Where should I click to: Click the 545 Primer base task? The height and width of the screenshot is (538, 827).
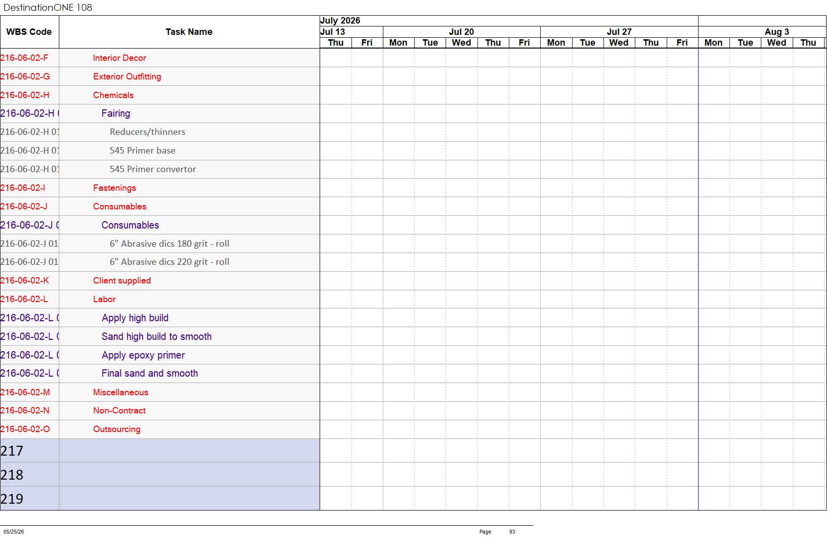142,151
